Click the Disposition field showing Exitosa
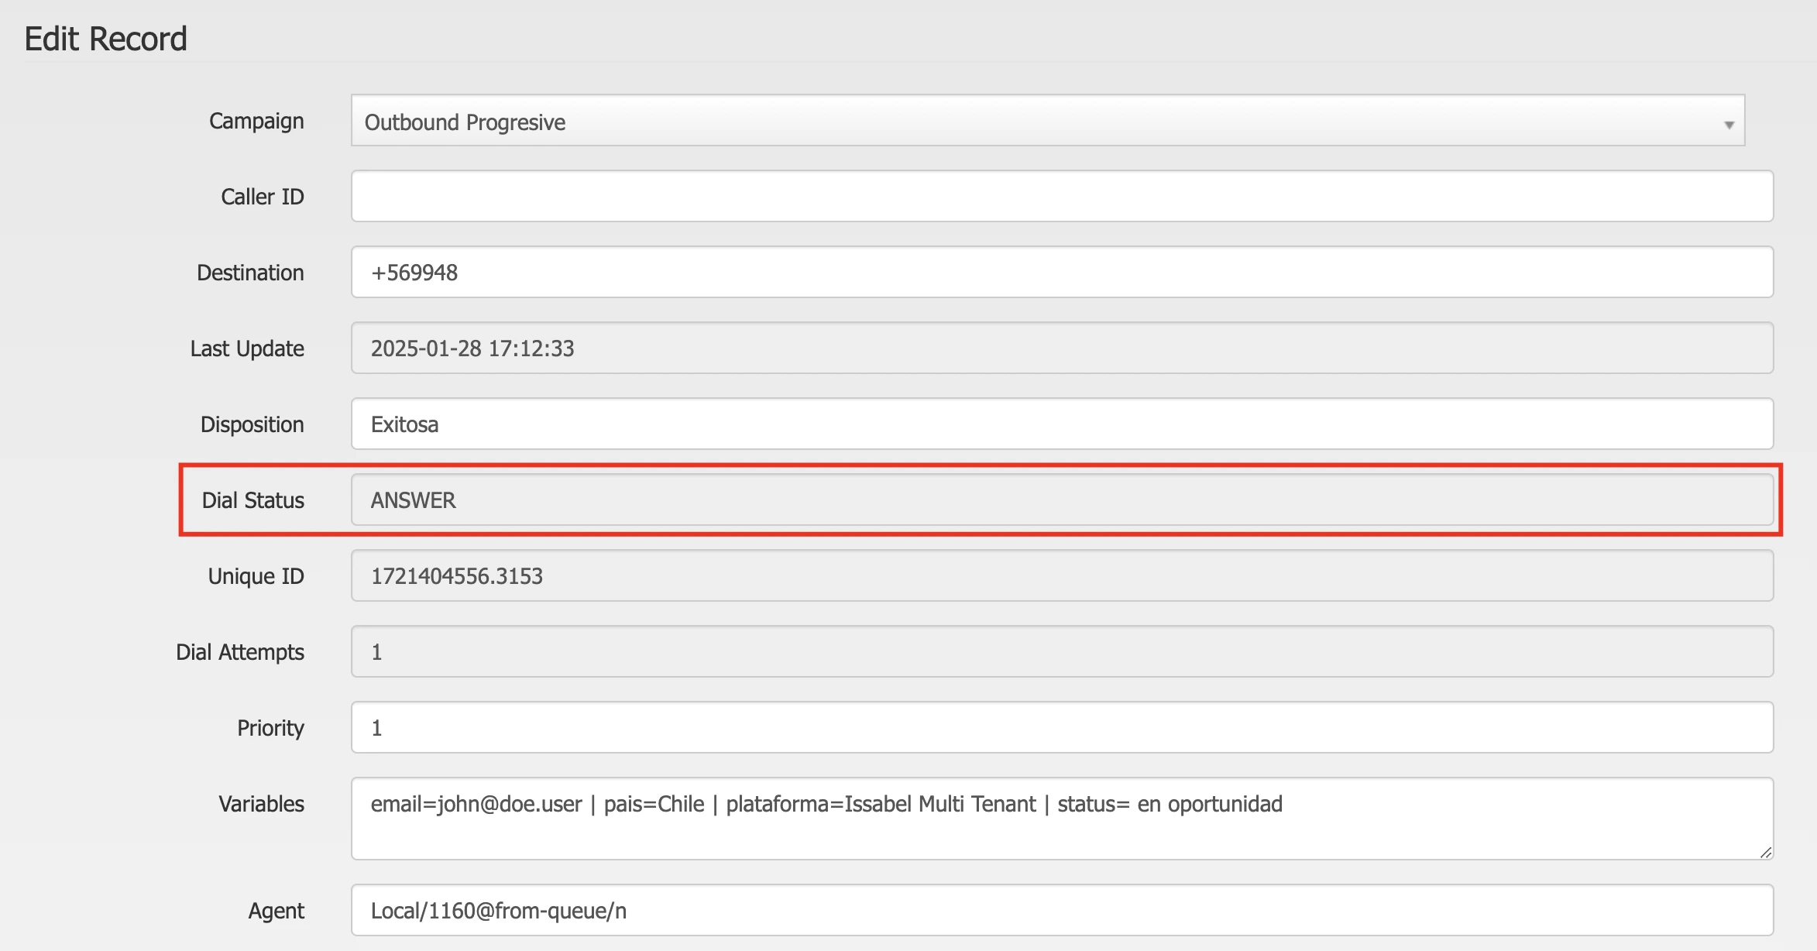Image resolution: width=1817 pixels, height=951 pixels. (1061, 424)
